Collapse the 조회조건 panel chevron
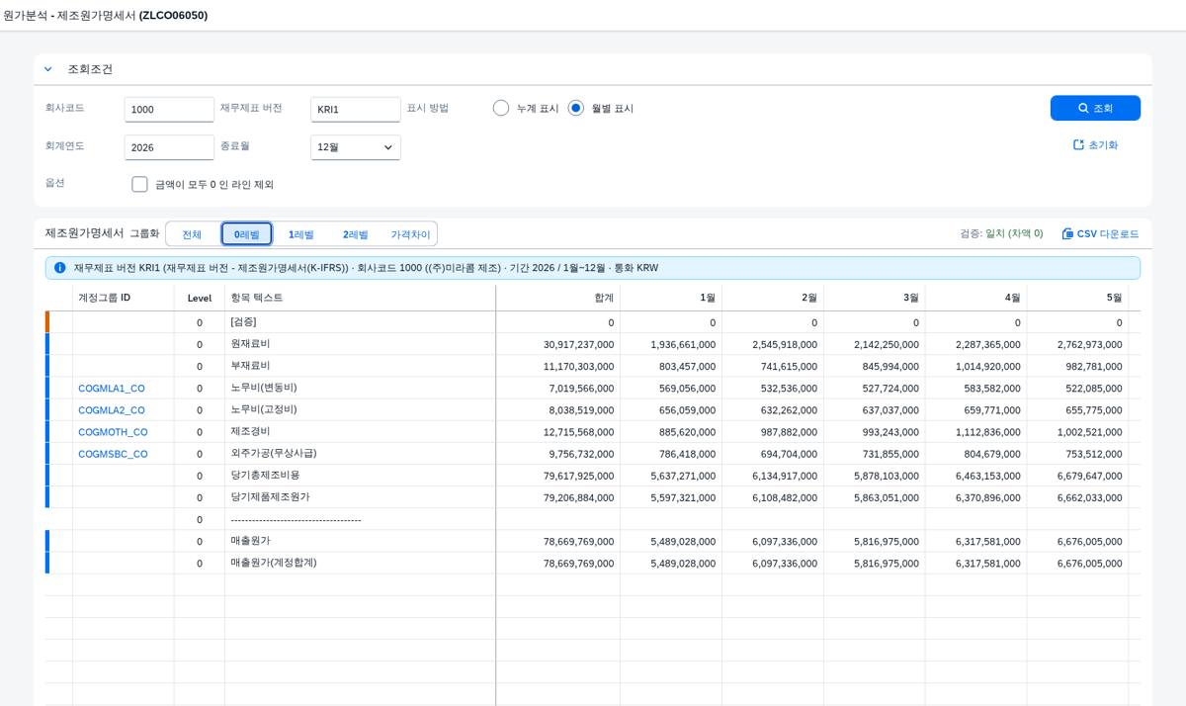The width and height of the screenshot is (1186, 706). pyautogui.click(x=47, y=69)
